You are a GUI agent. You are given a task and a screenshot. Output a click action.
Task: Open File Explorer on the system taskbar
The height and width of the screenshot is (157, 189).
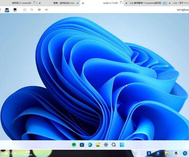tap(167, 154)
